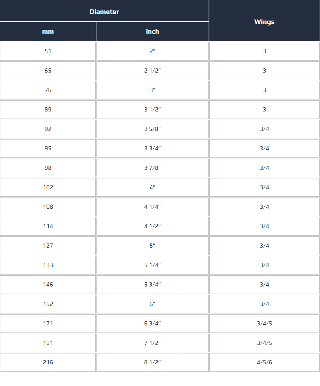Select the 95 mm diameter cell
This screenshot has height=386, width=320.
(x=48, y=148)
